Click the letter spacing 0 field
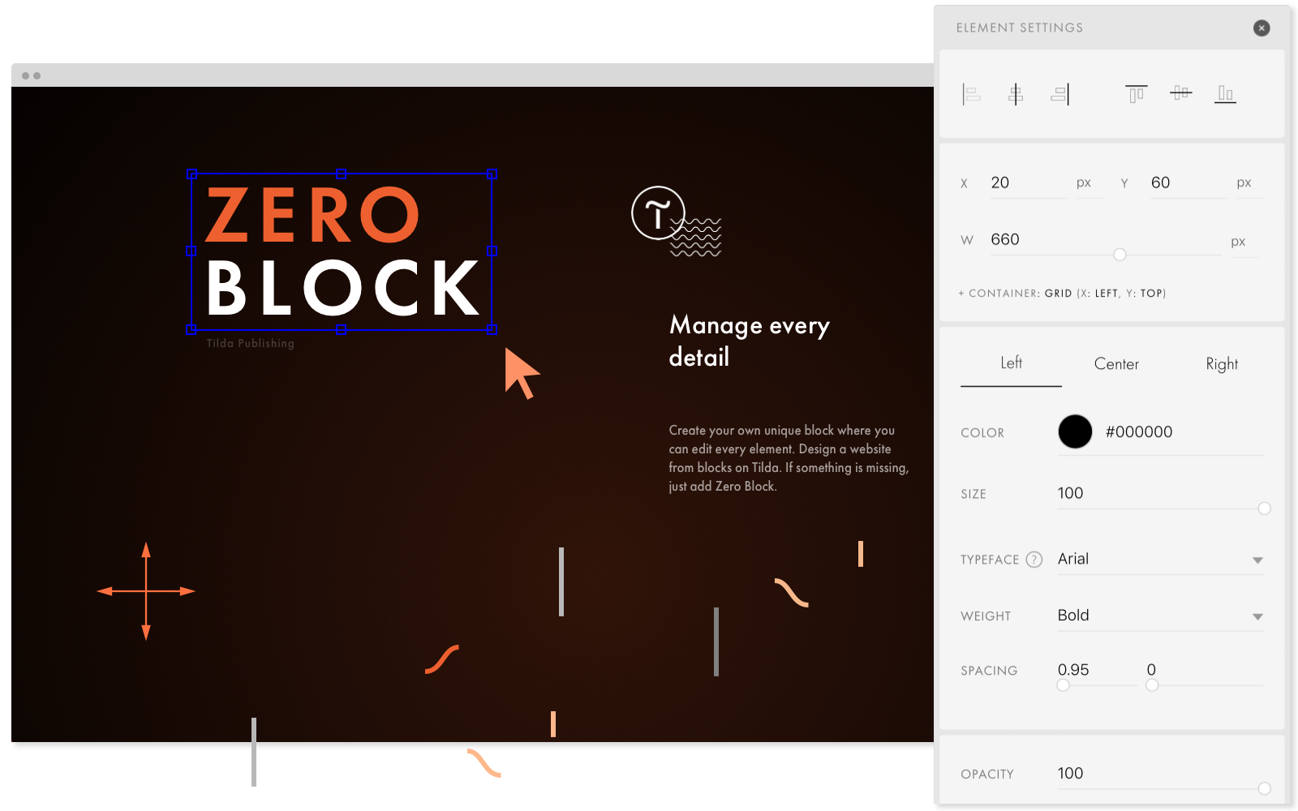The width and height of the screenshot is (1298, 811). [1205, 670]
